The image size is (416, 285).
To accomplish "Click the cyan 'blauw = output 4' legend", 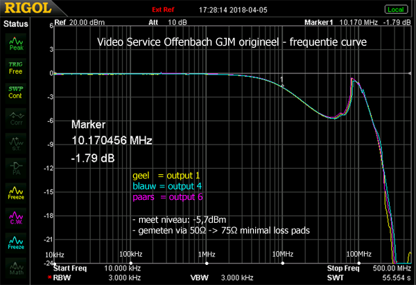I will coord(167,186).
